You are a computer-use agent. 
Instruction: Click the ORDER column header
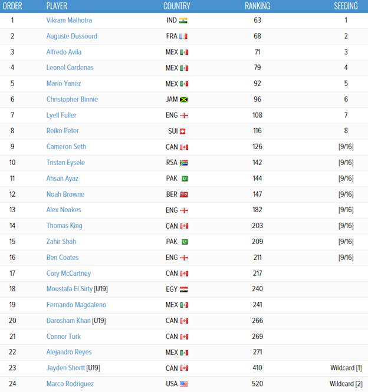(12, 6)
